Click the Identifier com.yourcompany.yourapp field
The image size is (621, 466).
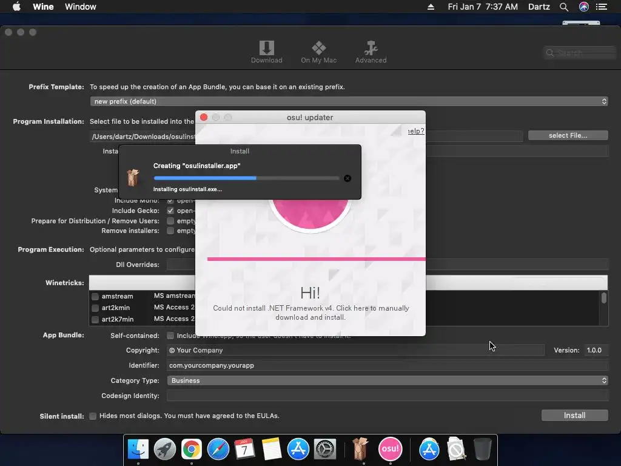point(388,365)
